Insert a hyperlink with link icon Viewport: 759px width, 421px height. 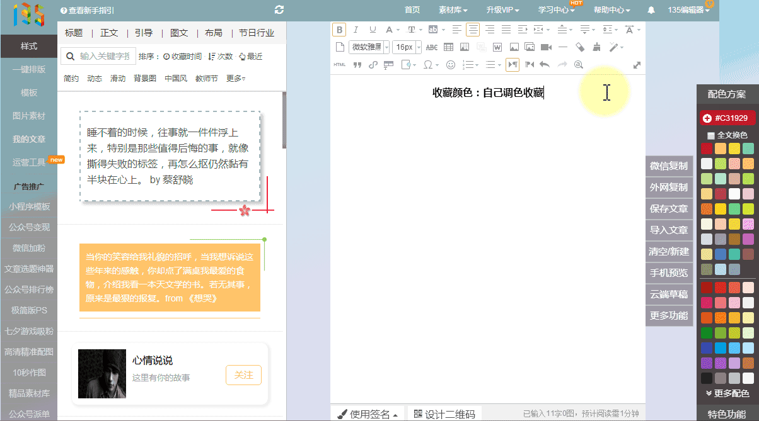coord(373,65)
